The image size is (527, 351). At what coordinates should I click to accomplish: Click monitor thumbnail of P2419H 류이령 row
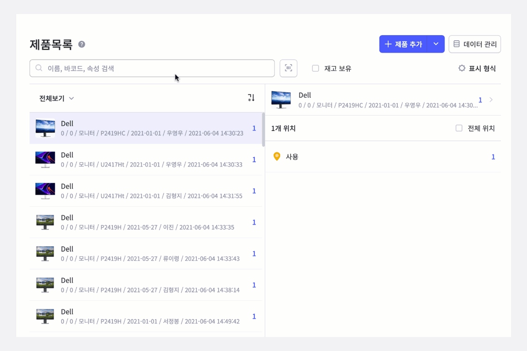click(x=45, y=254)
